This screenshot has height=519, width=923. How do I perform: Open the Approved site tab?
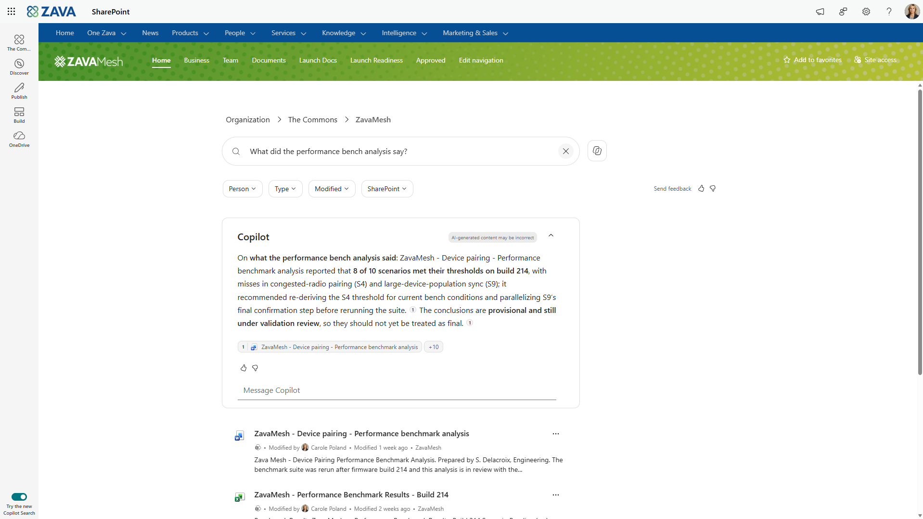[431, 60]
